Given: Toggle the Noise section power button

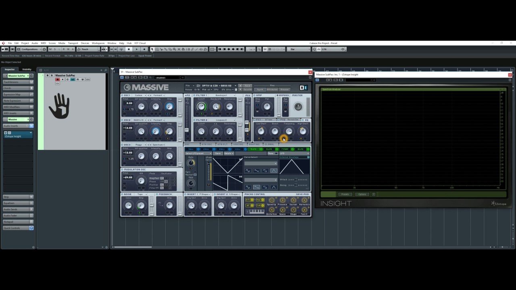Looking at the screenshot, I should 123,194.
